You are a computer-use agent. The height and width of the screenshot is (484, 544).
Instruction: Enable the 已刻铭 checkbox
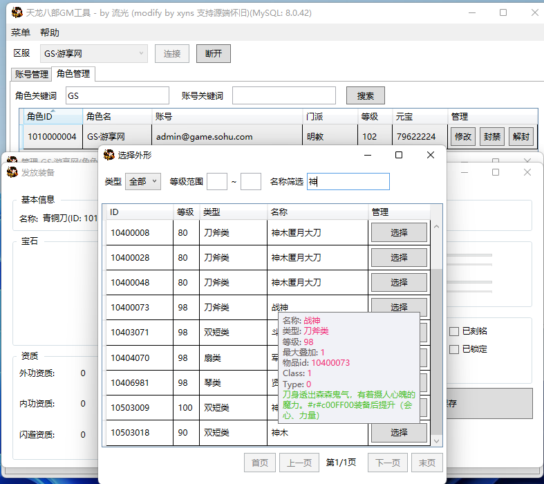coord(454,331)
